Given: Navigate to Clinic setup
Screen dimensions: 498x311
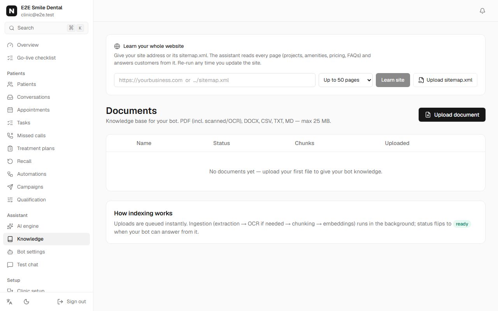Looking at the screenshot, I should (46, 290).
